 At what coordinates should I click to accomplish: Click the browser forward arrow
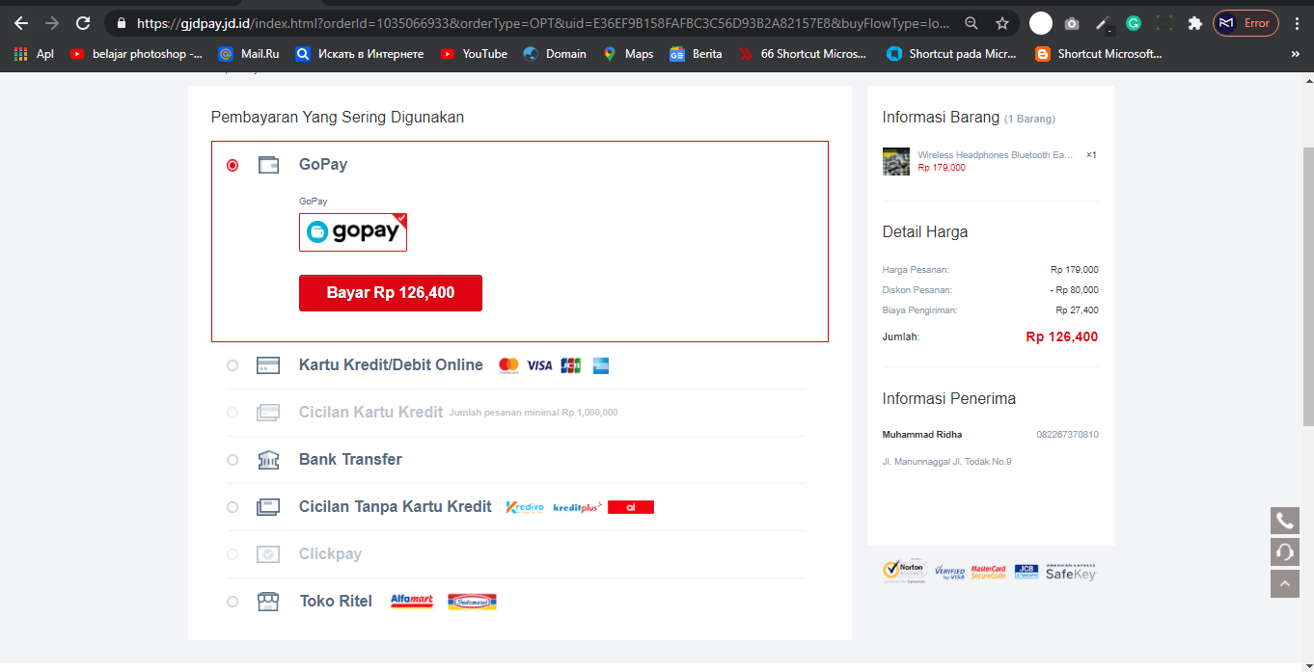tap(52, 23)
